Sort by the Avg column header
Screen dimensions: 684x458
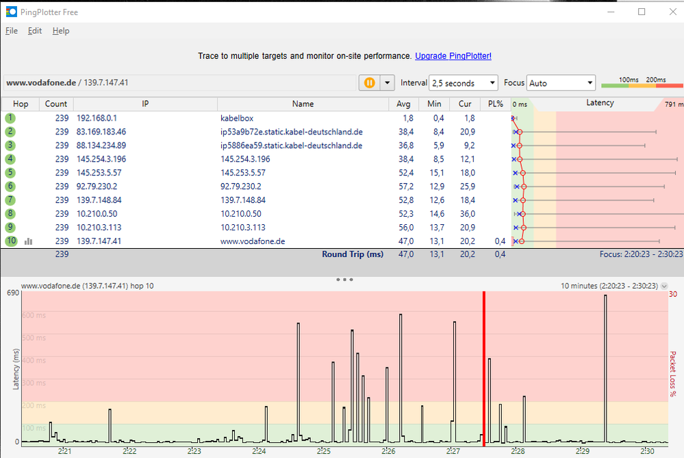403,104
